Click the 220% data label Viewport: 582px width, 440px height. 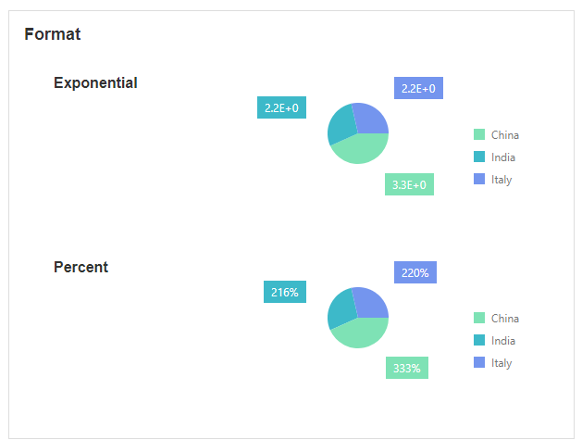click(415, 273)
